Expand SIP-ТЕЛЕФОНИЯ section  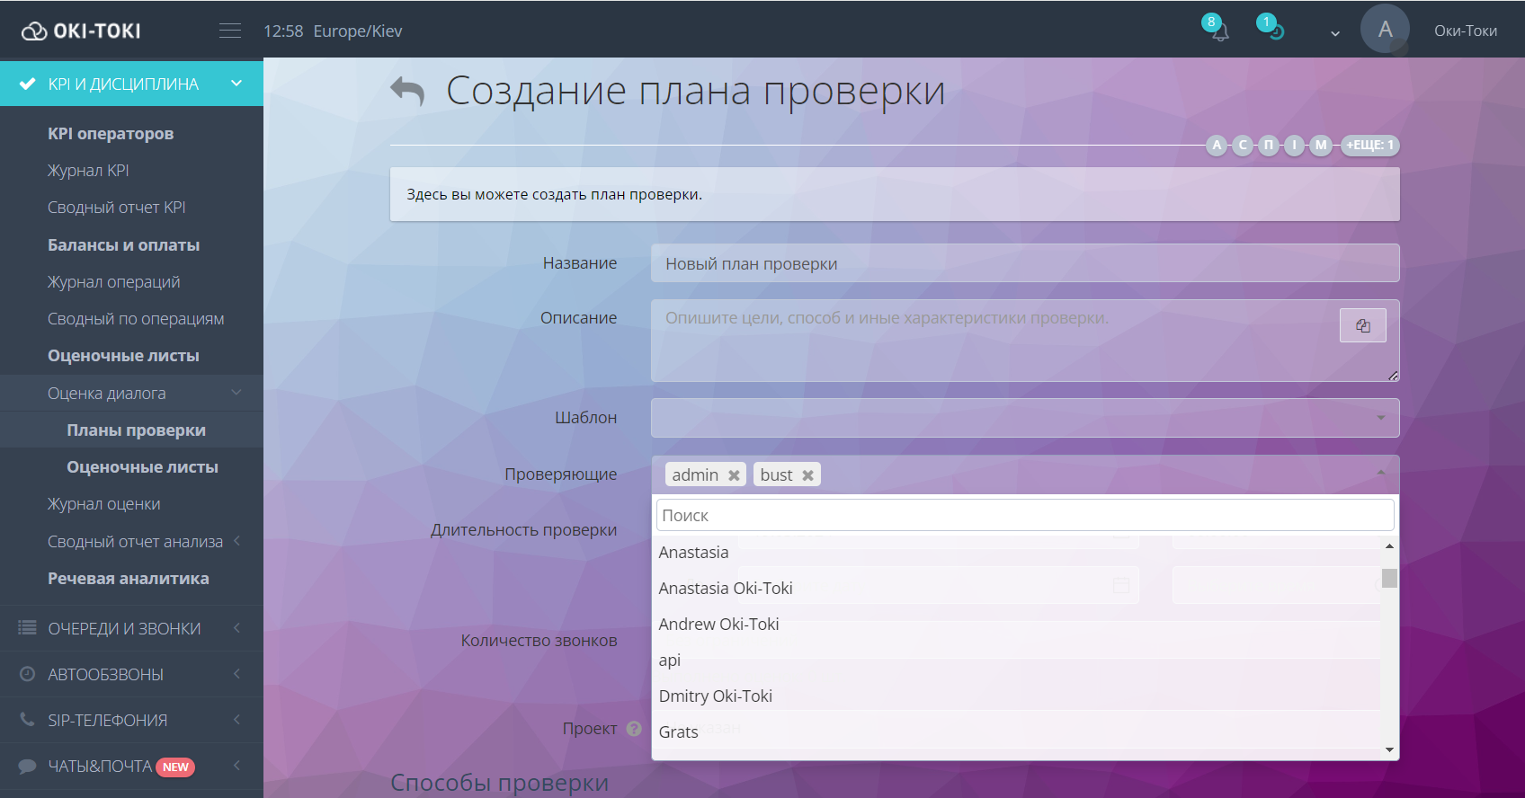click(x=131, y=720)
